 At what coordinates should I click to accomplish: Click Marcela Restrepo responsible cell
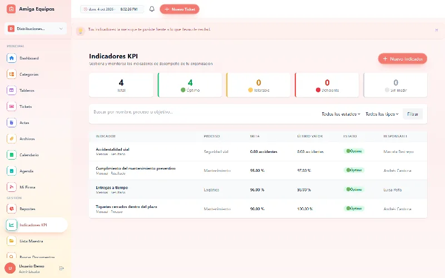pos(398,152)
